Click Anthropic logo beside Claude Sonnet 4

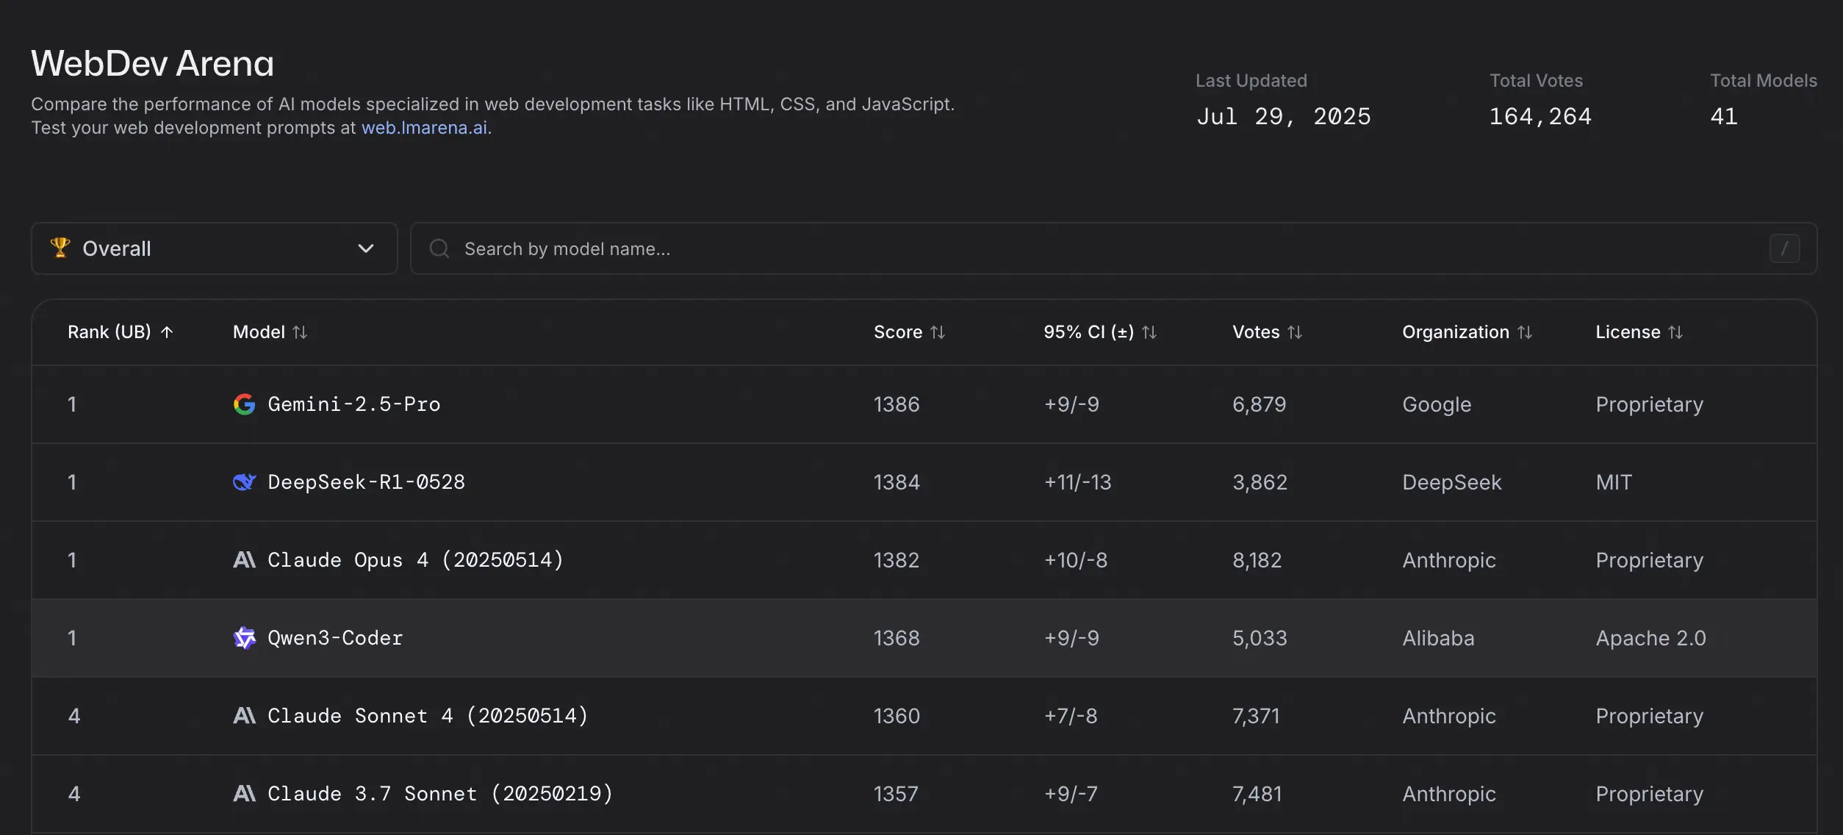pyautogui.click(x=244, y=716)
